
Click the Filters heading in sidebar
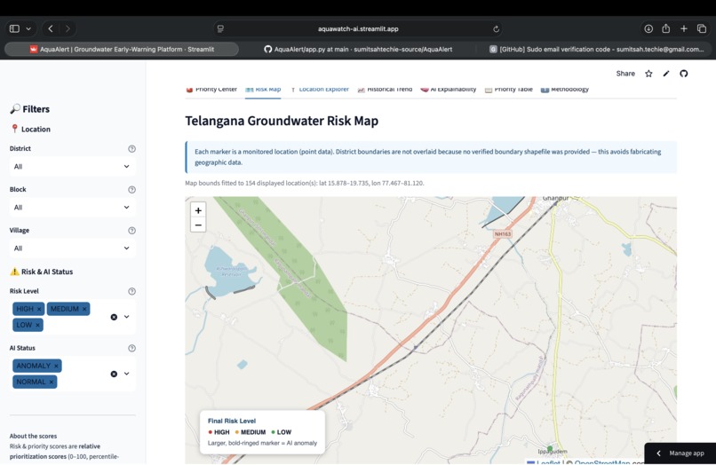pyautogui.click(x=30, y=109)
